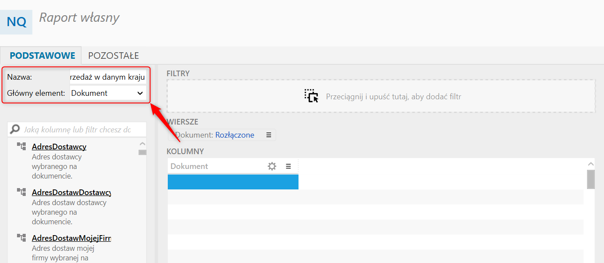Open the menu icon beside Rozłączone
The image size is (604, 263).
click(268, 135)
